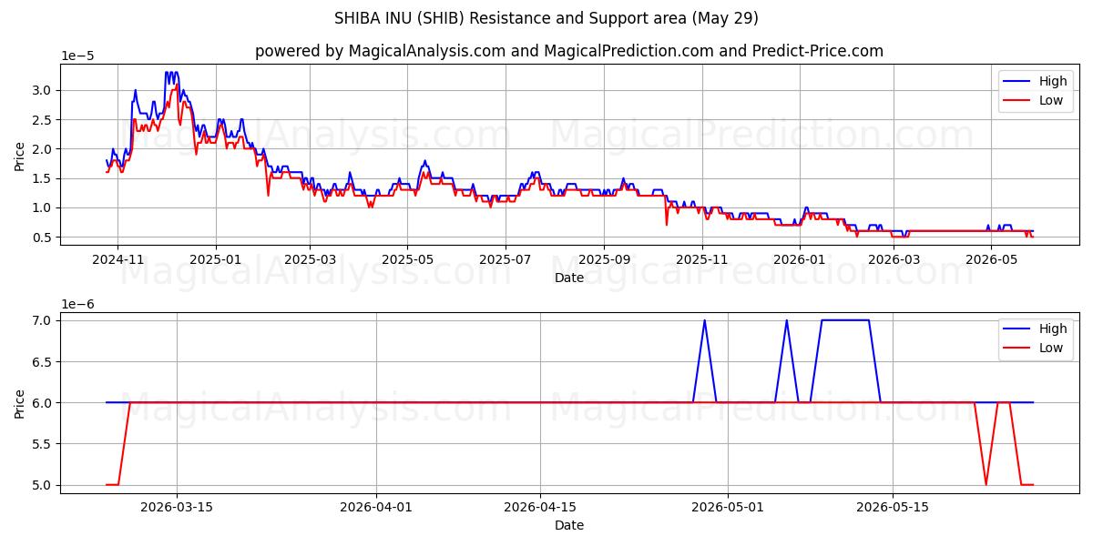Click the 'Price' axis label of the lower chart
Image resolution: width=1093 pixels, height=546 pixels.
pos(20,402)
